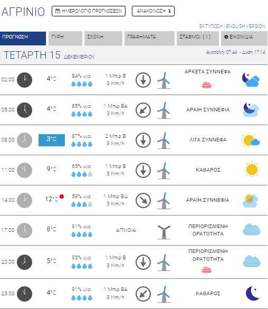Screen dimensions: 268x309
Task: Click the ΕΚΤΥΠΩΣΗ print link
Action: 211,26
